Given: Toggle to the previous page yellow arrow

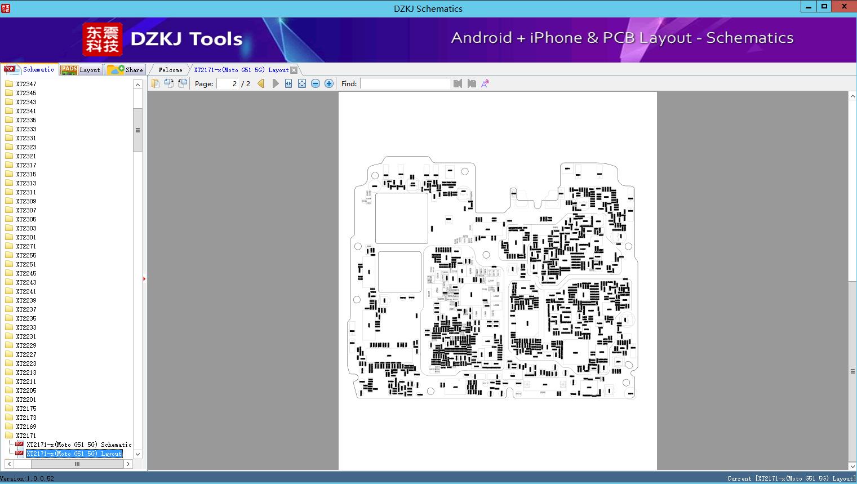Looking at the screenshot, I should (260, 83).
